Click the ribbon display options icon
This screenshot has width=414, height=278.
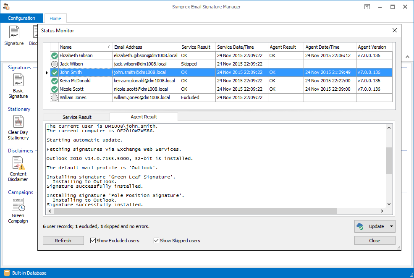(367, 7)
